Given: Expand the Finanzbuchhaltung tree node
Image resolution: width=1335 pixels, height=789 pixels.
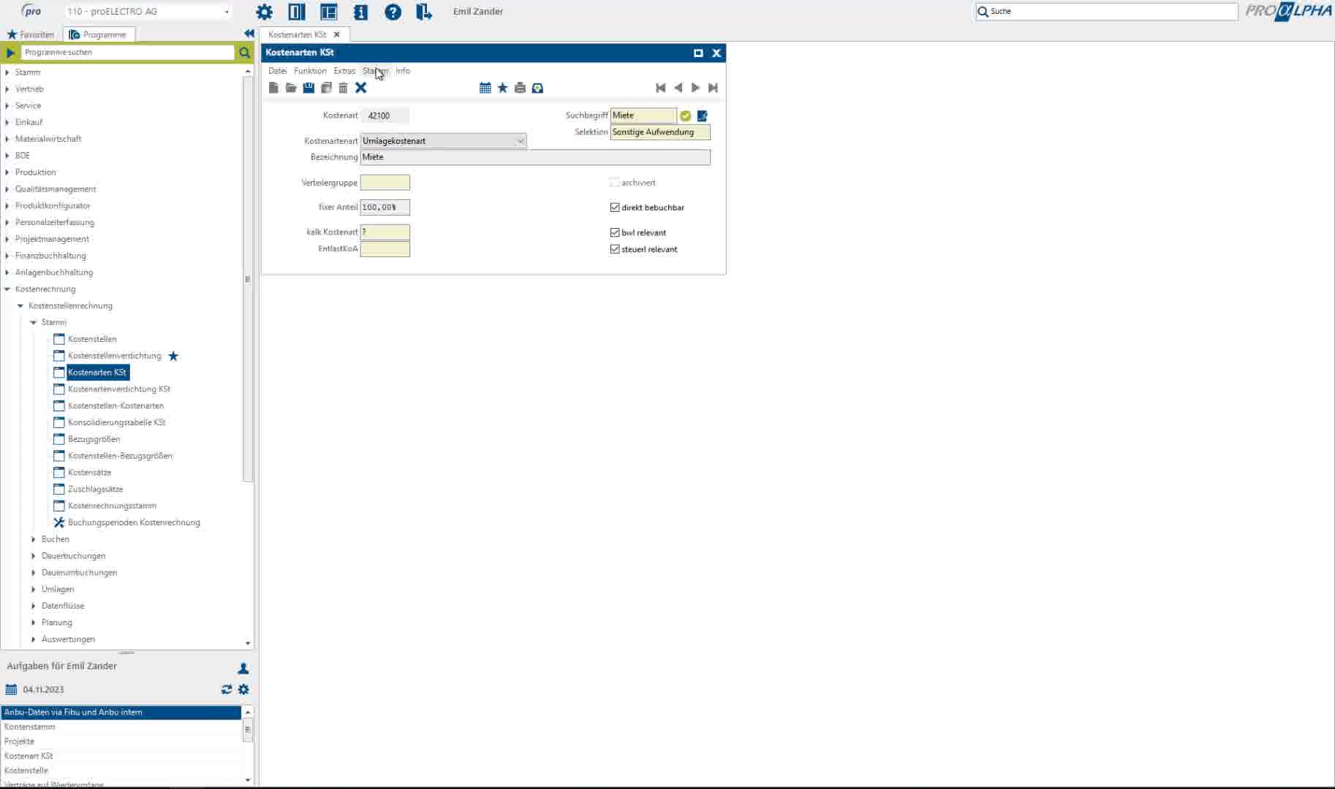Looking at the screenshot, I should (x=7, y=256).
